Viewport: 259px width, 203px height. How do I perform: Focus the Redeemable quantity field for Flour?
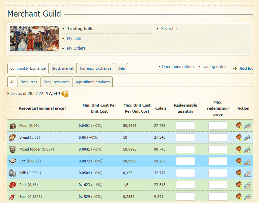click(x=185, y=126)
